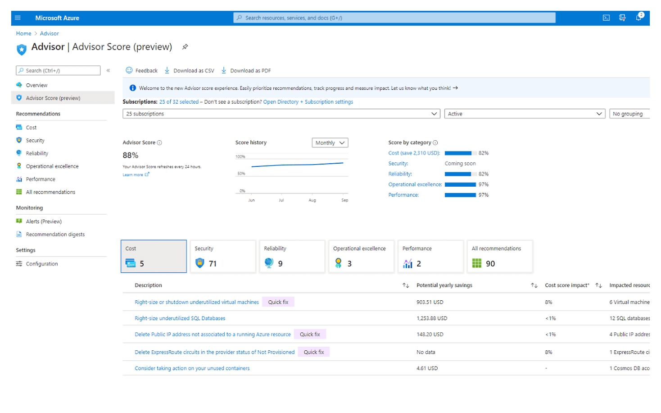Open the Monthly score history dropdown

[330, 143]
